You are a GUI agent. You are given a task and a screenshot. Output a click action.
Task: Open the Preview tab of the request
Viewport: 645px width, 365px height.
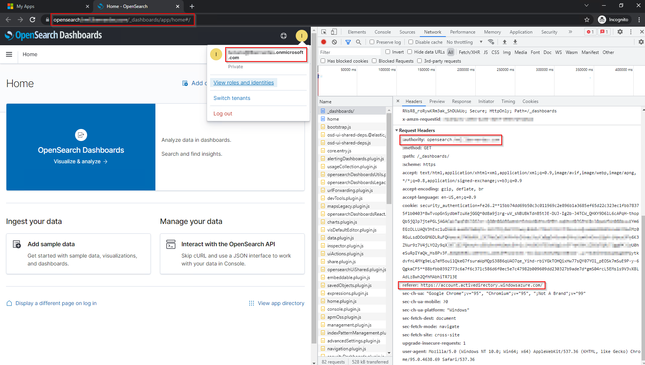coord(437,101)
